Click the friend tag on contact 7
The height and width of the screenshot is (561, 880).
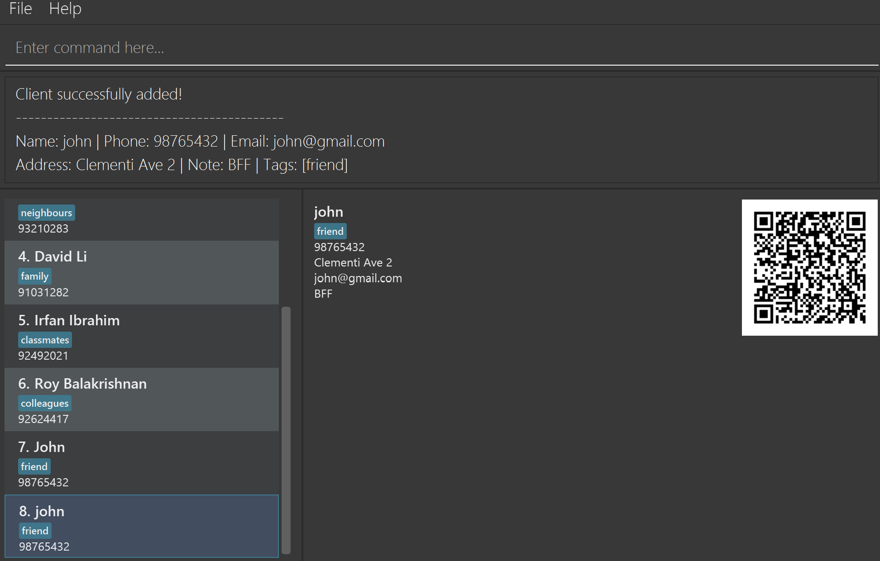pos(34,466)
